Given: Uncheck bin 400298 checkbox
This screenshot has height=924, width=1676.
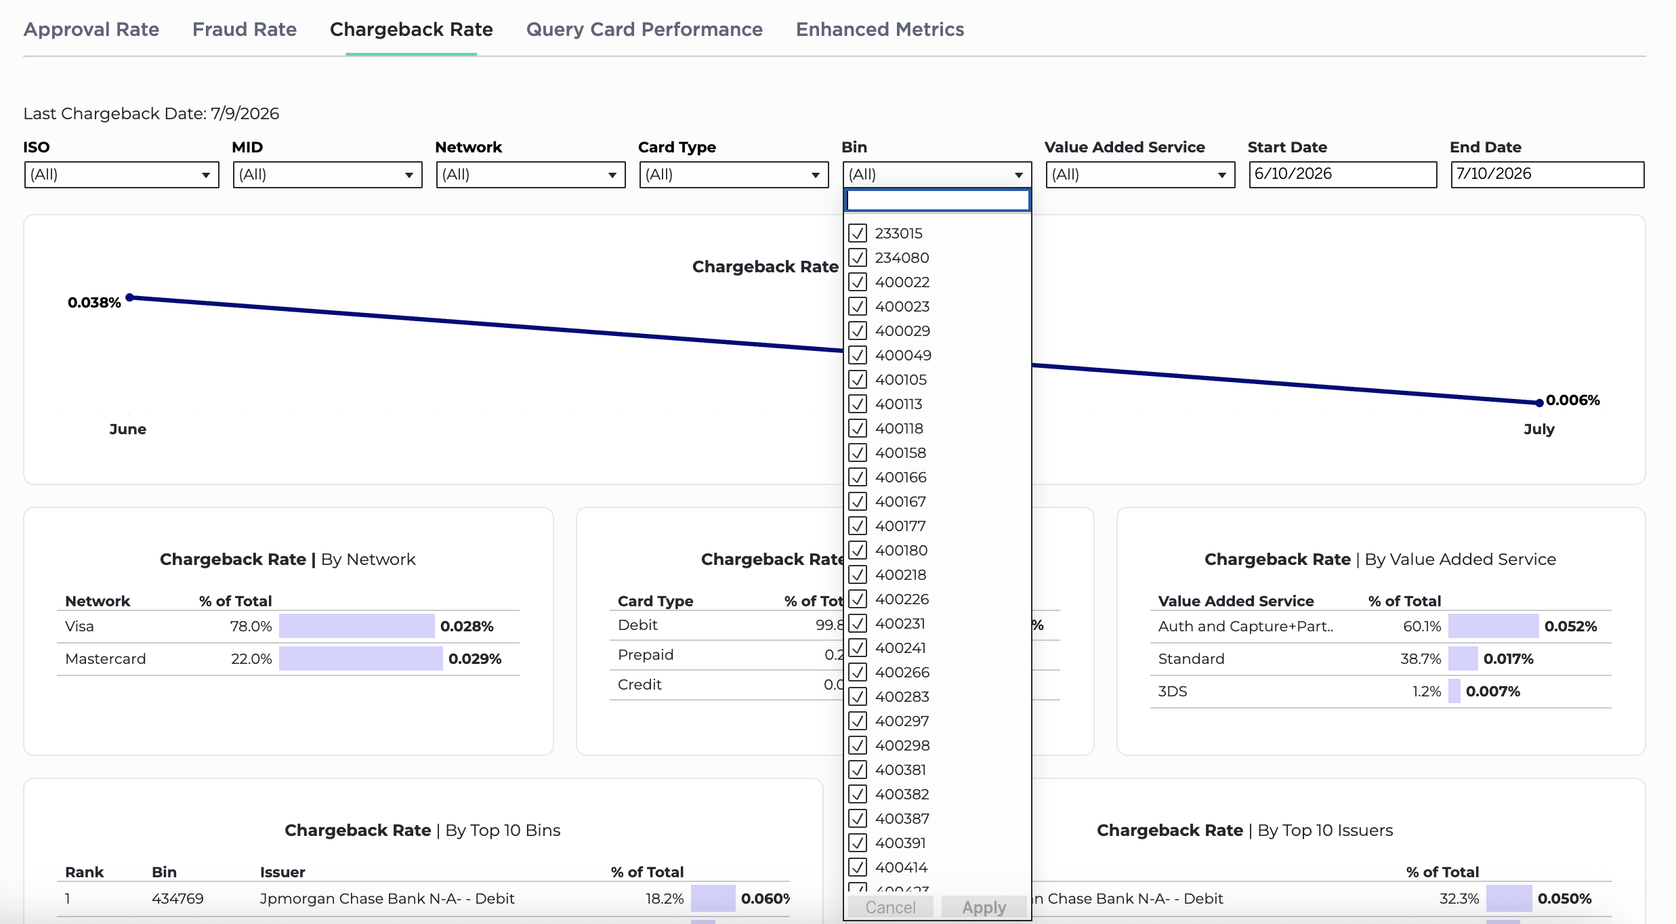Looking at the screenshot, I should click(x=858, y=745).
